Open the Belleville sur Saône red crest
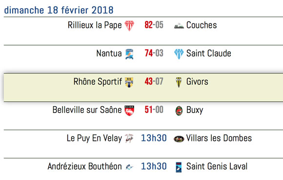Screen dimensions: 283x180 click(129, 111)
